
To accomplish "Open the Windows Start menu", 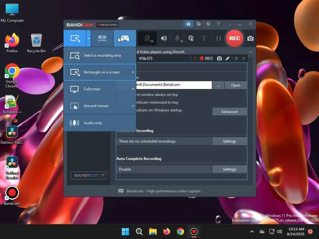I will [x=125, y=232].
